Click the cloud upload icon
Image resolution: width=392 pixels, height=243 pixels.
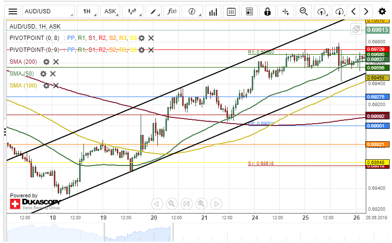click(322, 11)
